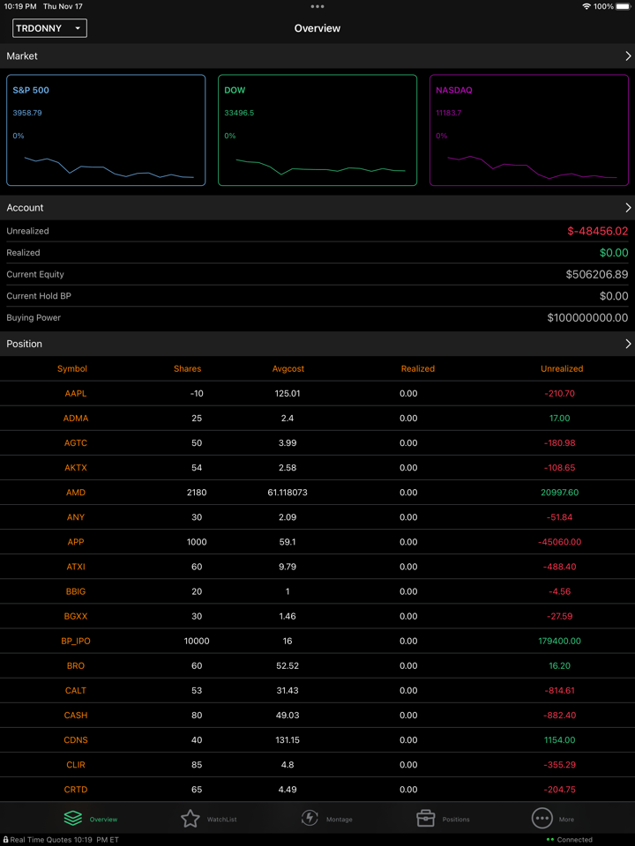Tap the More ellipsis icon
This screenshot has width=635, height=846.
pyautogui.click(x=542, y=819)
